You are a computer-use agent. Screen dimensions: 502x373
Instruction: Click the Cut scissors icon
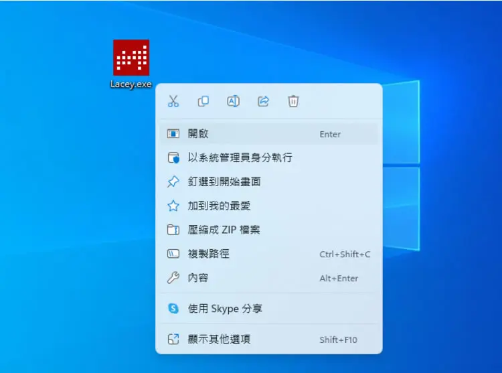point(173,101)
